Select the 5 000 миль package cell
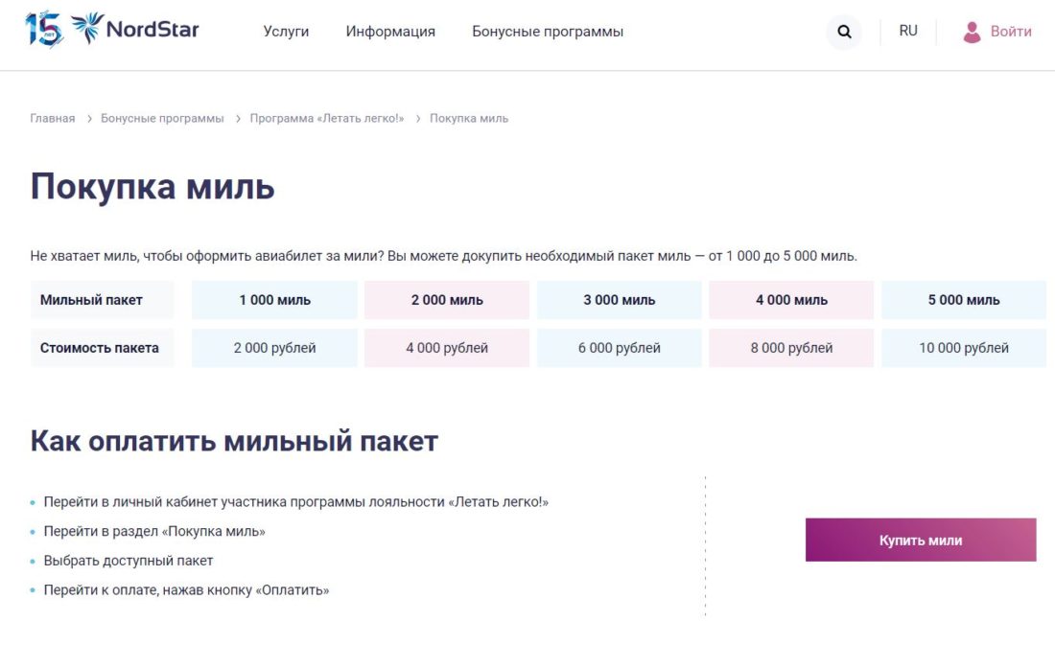This screenshot has height=645, width=1055. pos(965,299)
